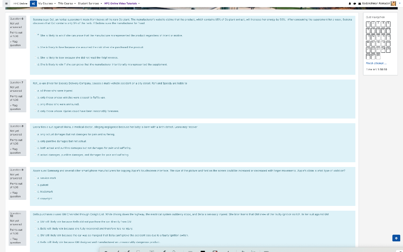The image size is (403, 252).
Task: Toggle the hamburger side menu icon
Action: point(6,4)
